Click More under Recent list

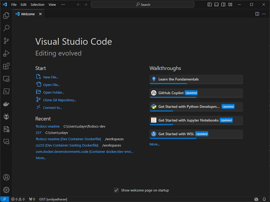41,158
